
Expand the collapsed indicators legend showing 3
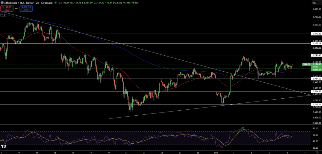[x=3, y=15]
